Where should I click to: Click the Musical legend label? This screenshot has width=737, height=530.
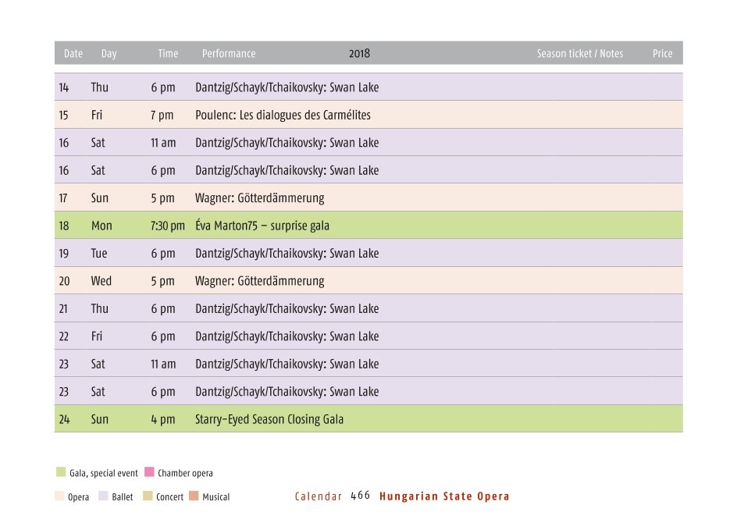point(216,496)
